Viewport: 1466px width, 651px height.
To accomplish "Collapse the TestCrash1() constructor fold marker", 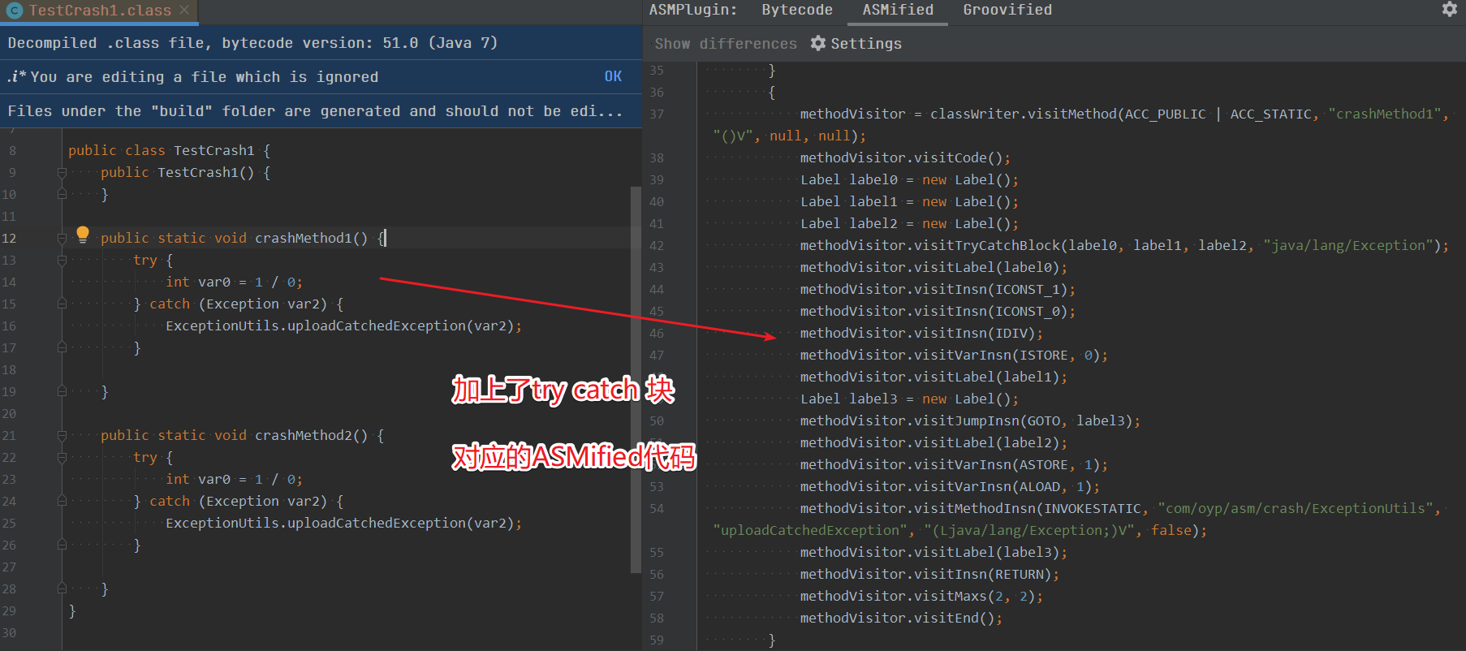I will [62, 172].
